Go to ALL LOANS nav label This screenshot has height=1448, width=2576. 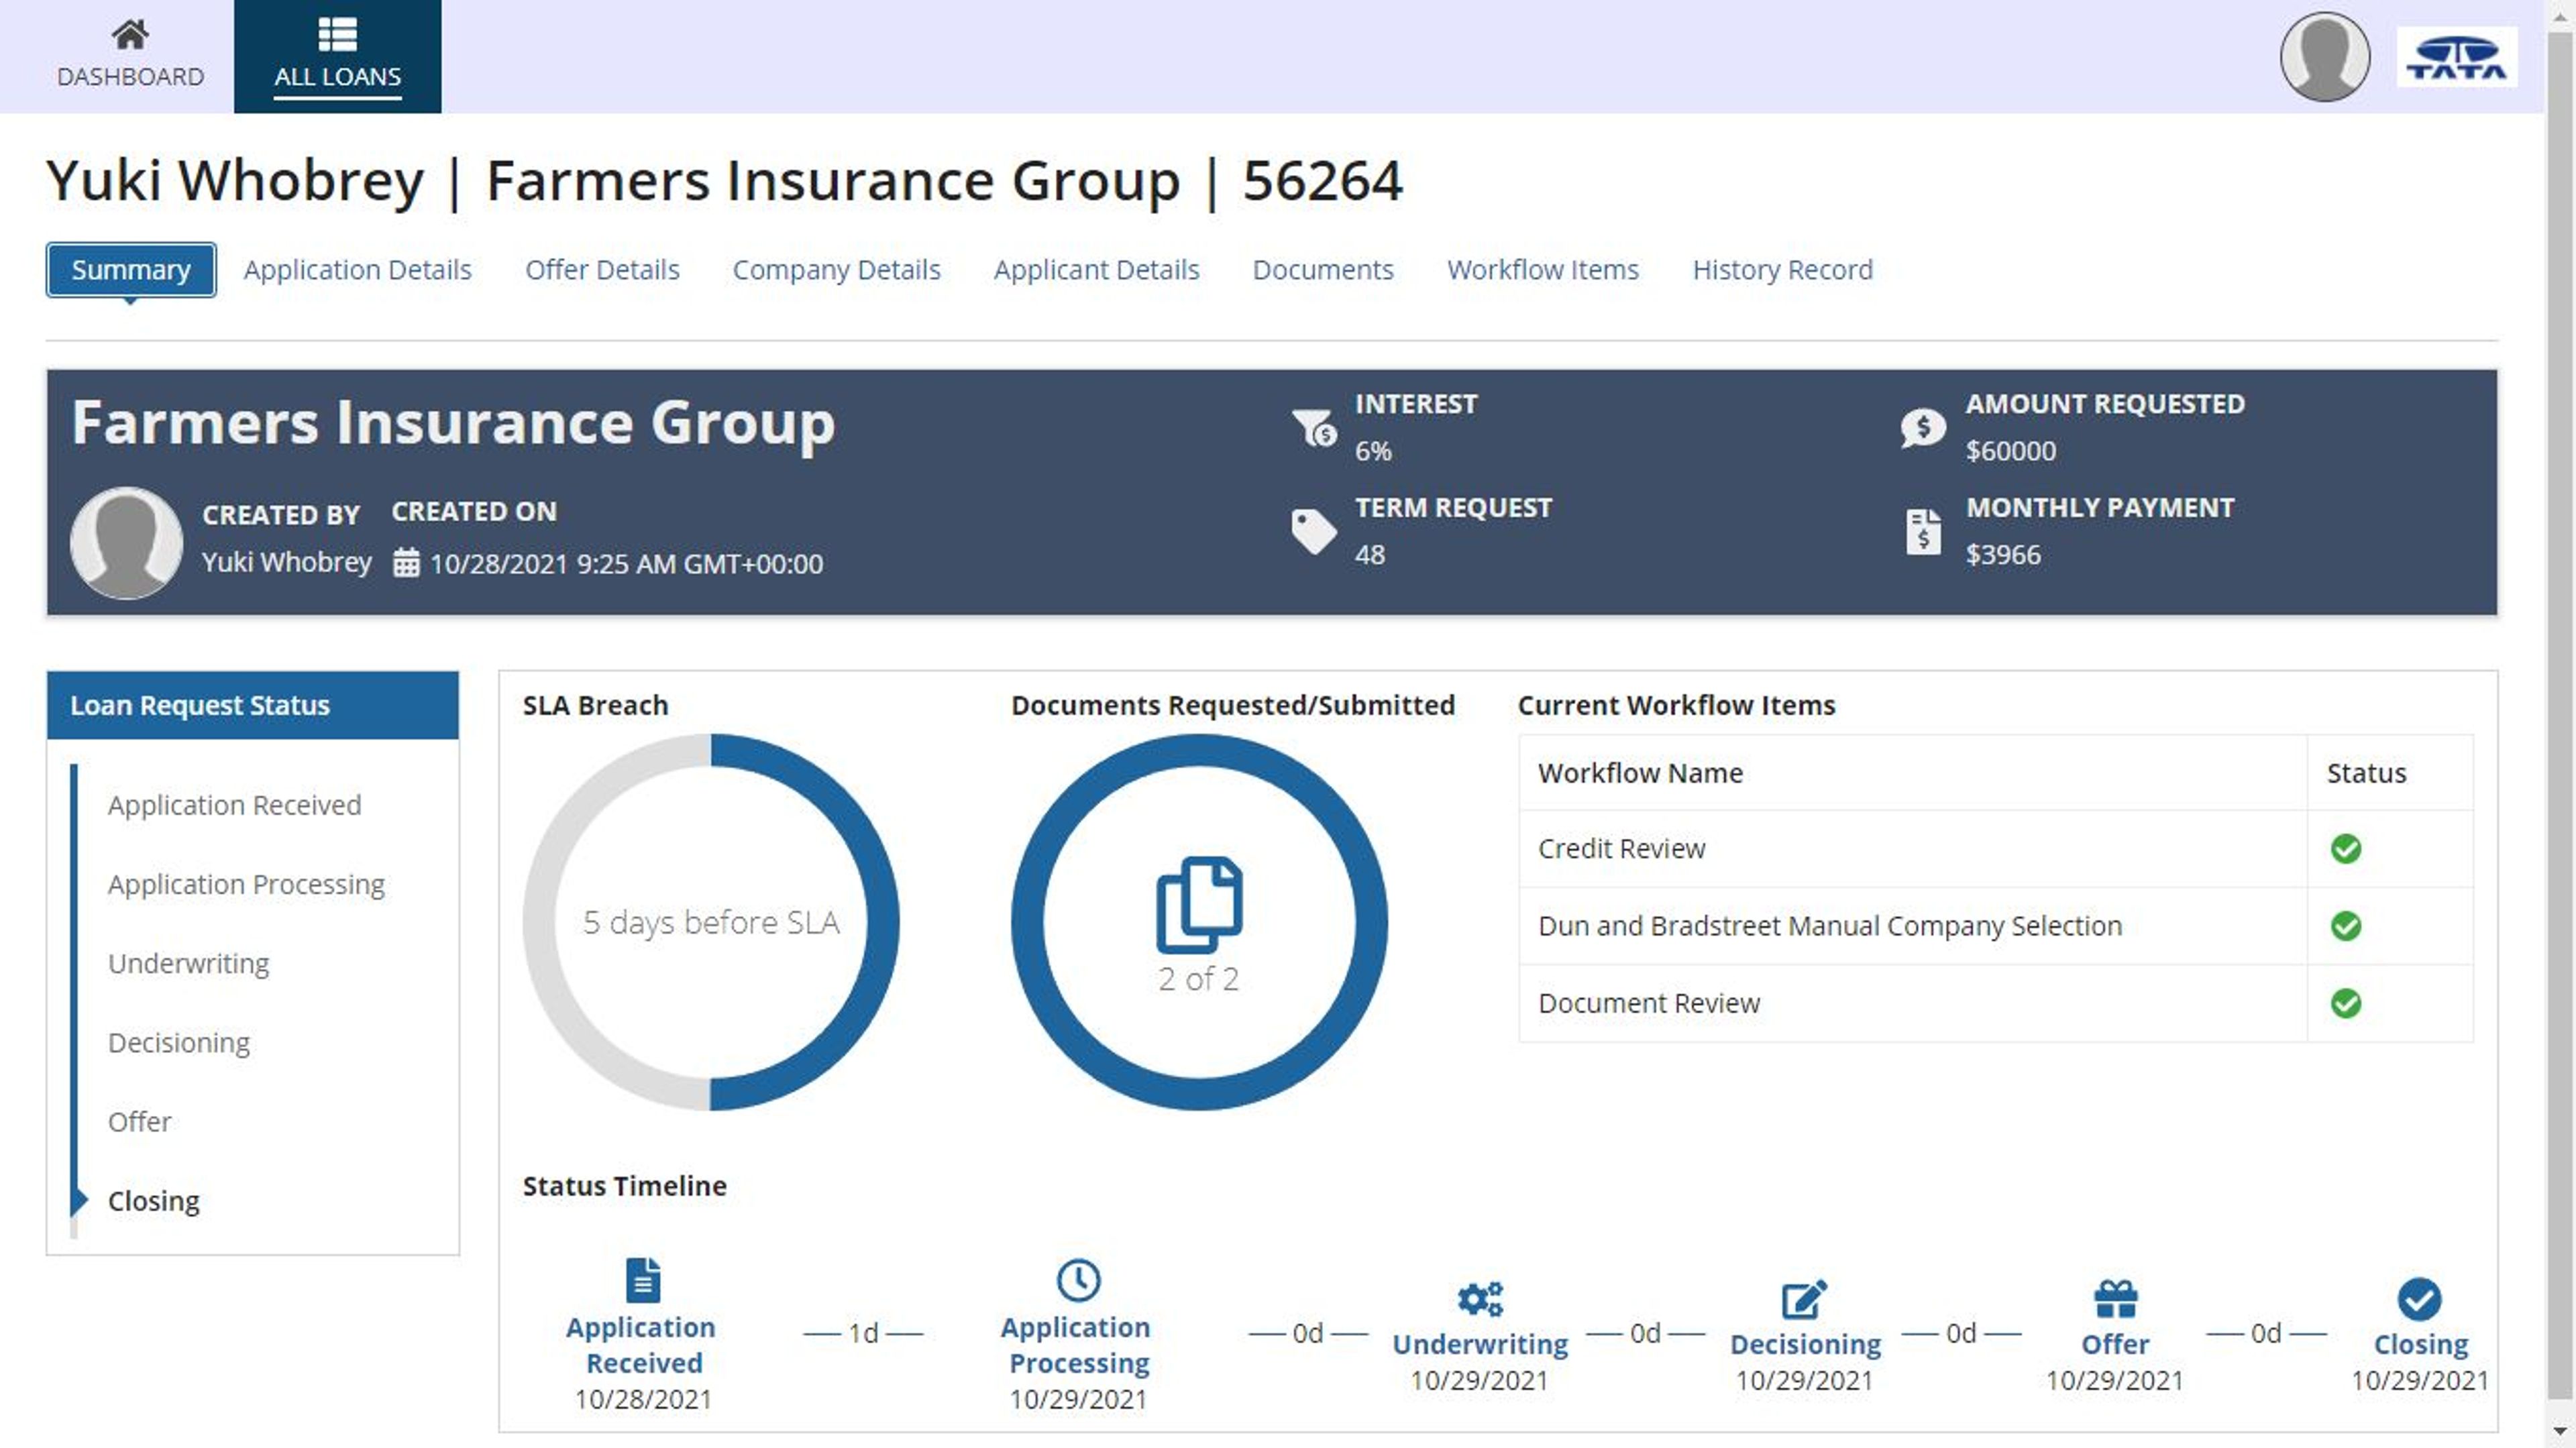tap(337, 77)
